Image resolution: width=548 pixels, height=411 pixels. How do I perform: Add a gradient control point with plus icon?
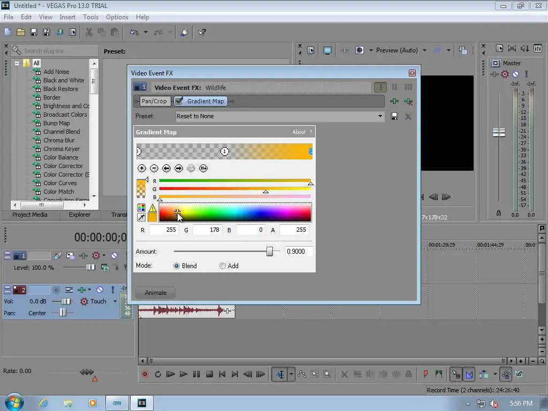[x=141, y=169]
